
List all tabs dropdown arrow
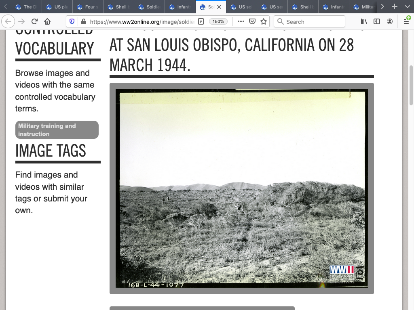pos(407,7)
